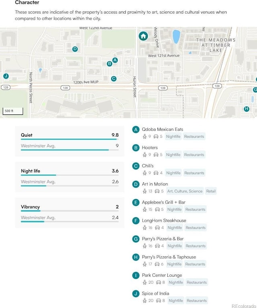
Task: Open Hooters listing
Action: (x=150, y=148)
